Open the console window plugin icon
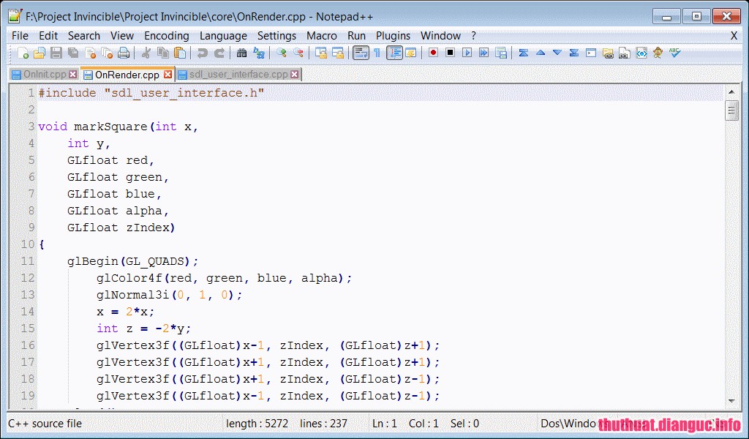 click(x=591, y=53)
